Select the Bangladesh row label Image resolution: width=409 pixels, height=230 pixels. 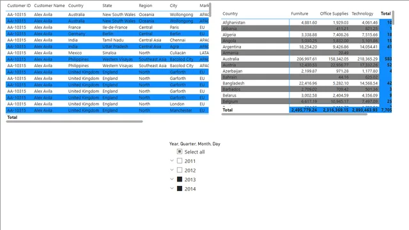coord(233,83)
